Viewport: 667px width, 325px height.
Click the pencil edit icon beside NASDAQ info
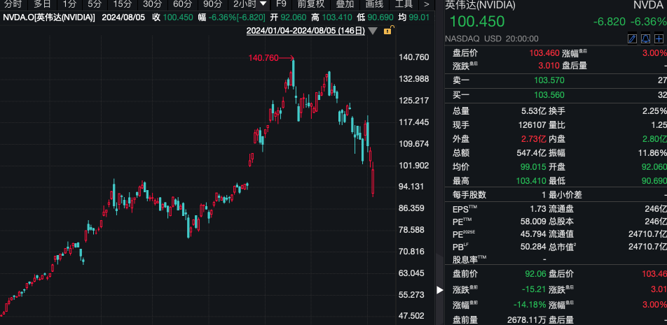632,38
